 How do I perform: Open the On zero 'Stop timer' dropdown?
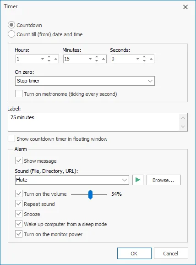85,81
